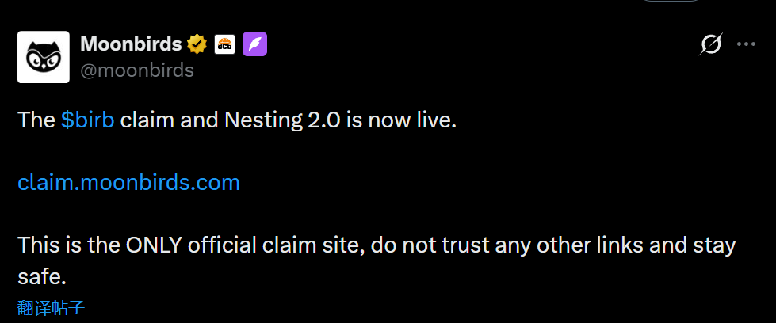Screen dimensions: 776x323
Task: Expand the three-dot more options menu
Action: click(746, 45)
